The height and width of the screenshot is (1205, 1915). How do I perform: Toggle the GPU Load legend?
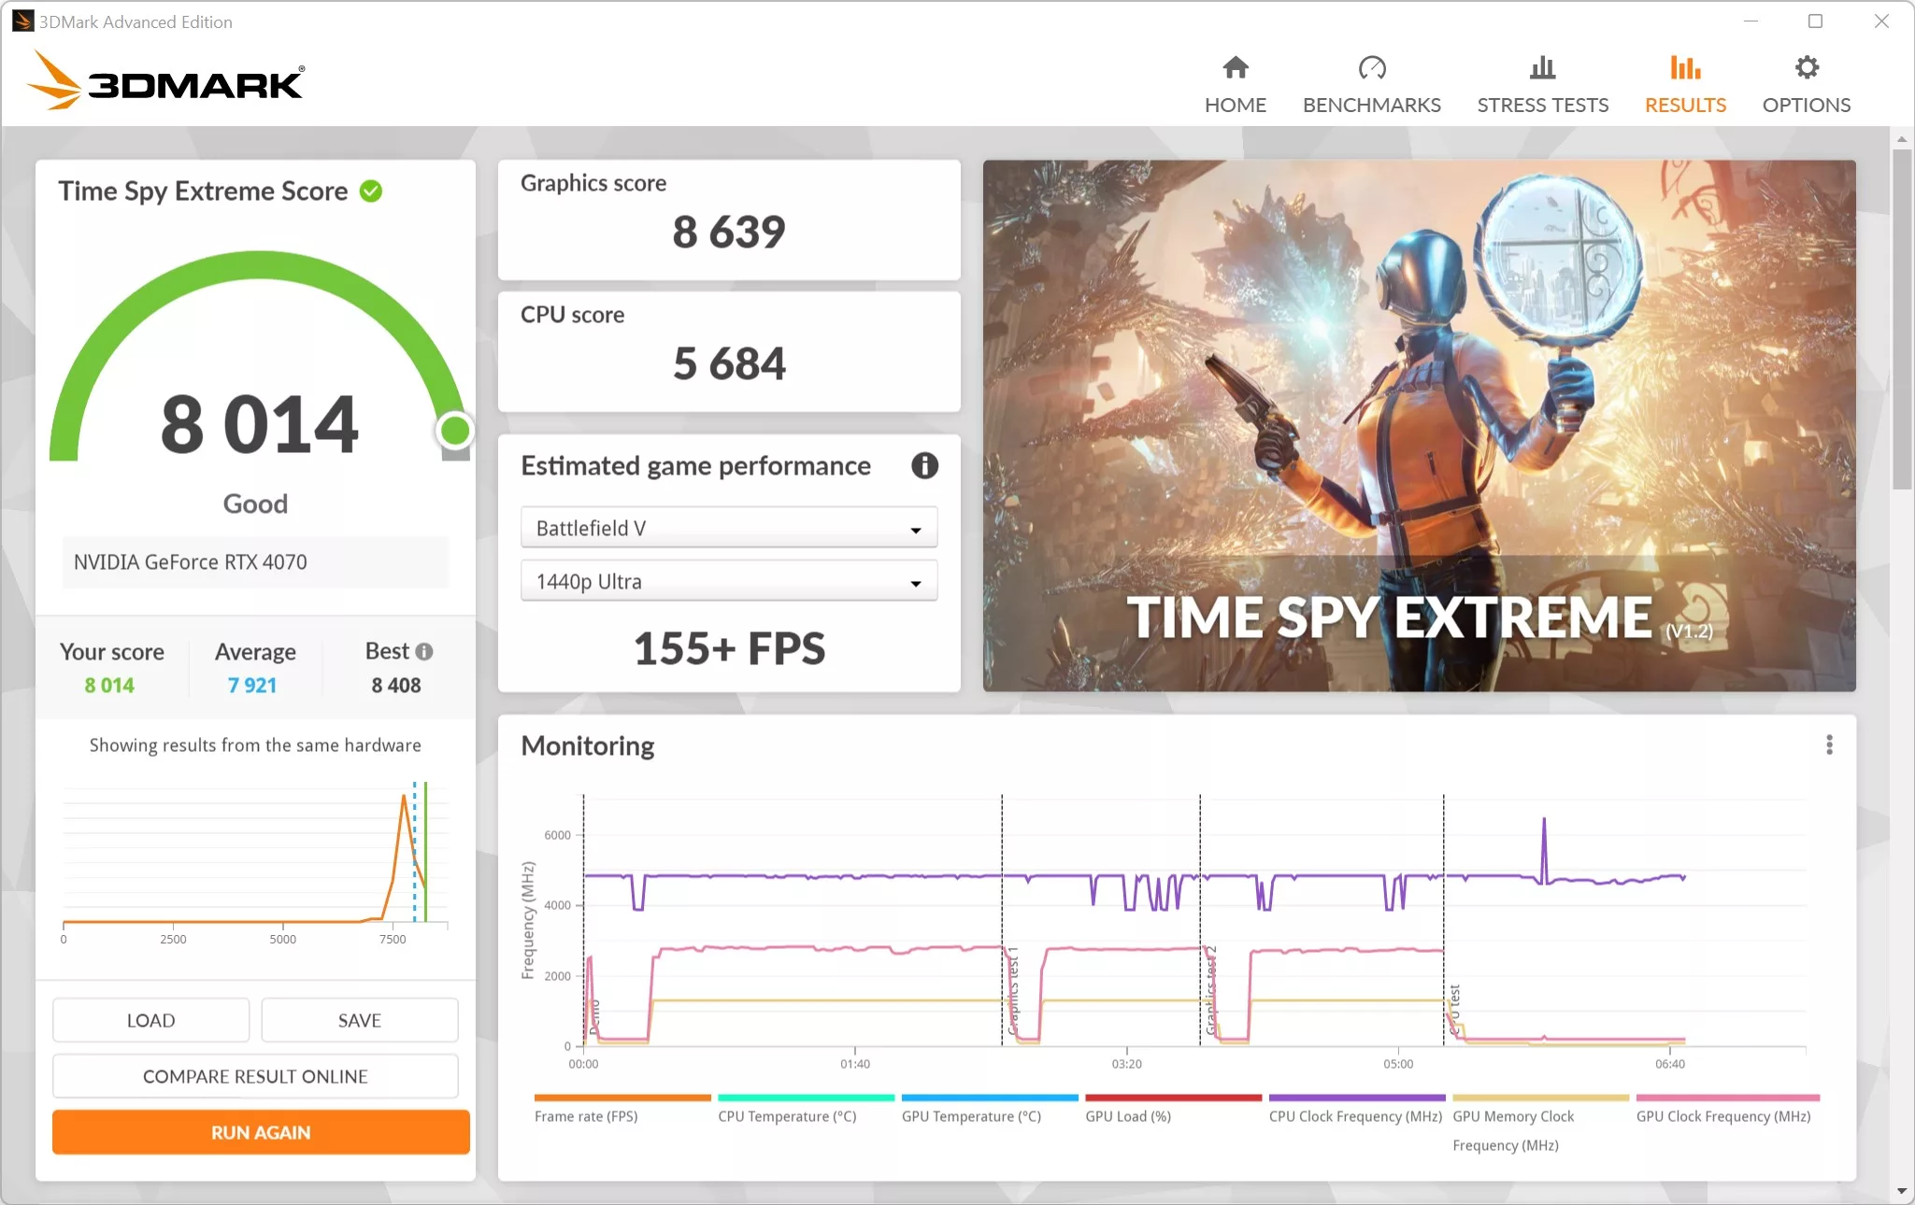pyautogui.click(x=1126, y=1116)
